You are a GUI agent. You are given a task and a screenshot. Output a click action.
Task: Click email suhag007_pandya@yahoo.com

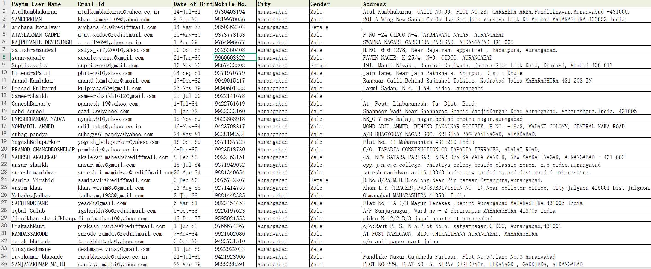tap(125, 134)
